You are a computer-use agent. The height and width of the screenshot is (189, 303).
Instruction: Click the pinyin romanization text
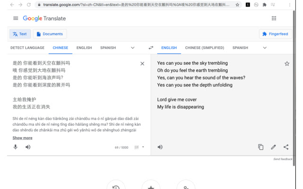click(x=77, y=124)
